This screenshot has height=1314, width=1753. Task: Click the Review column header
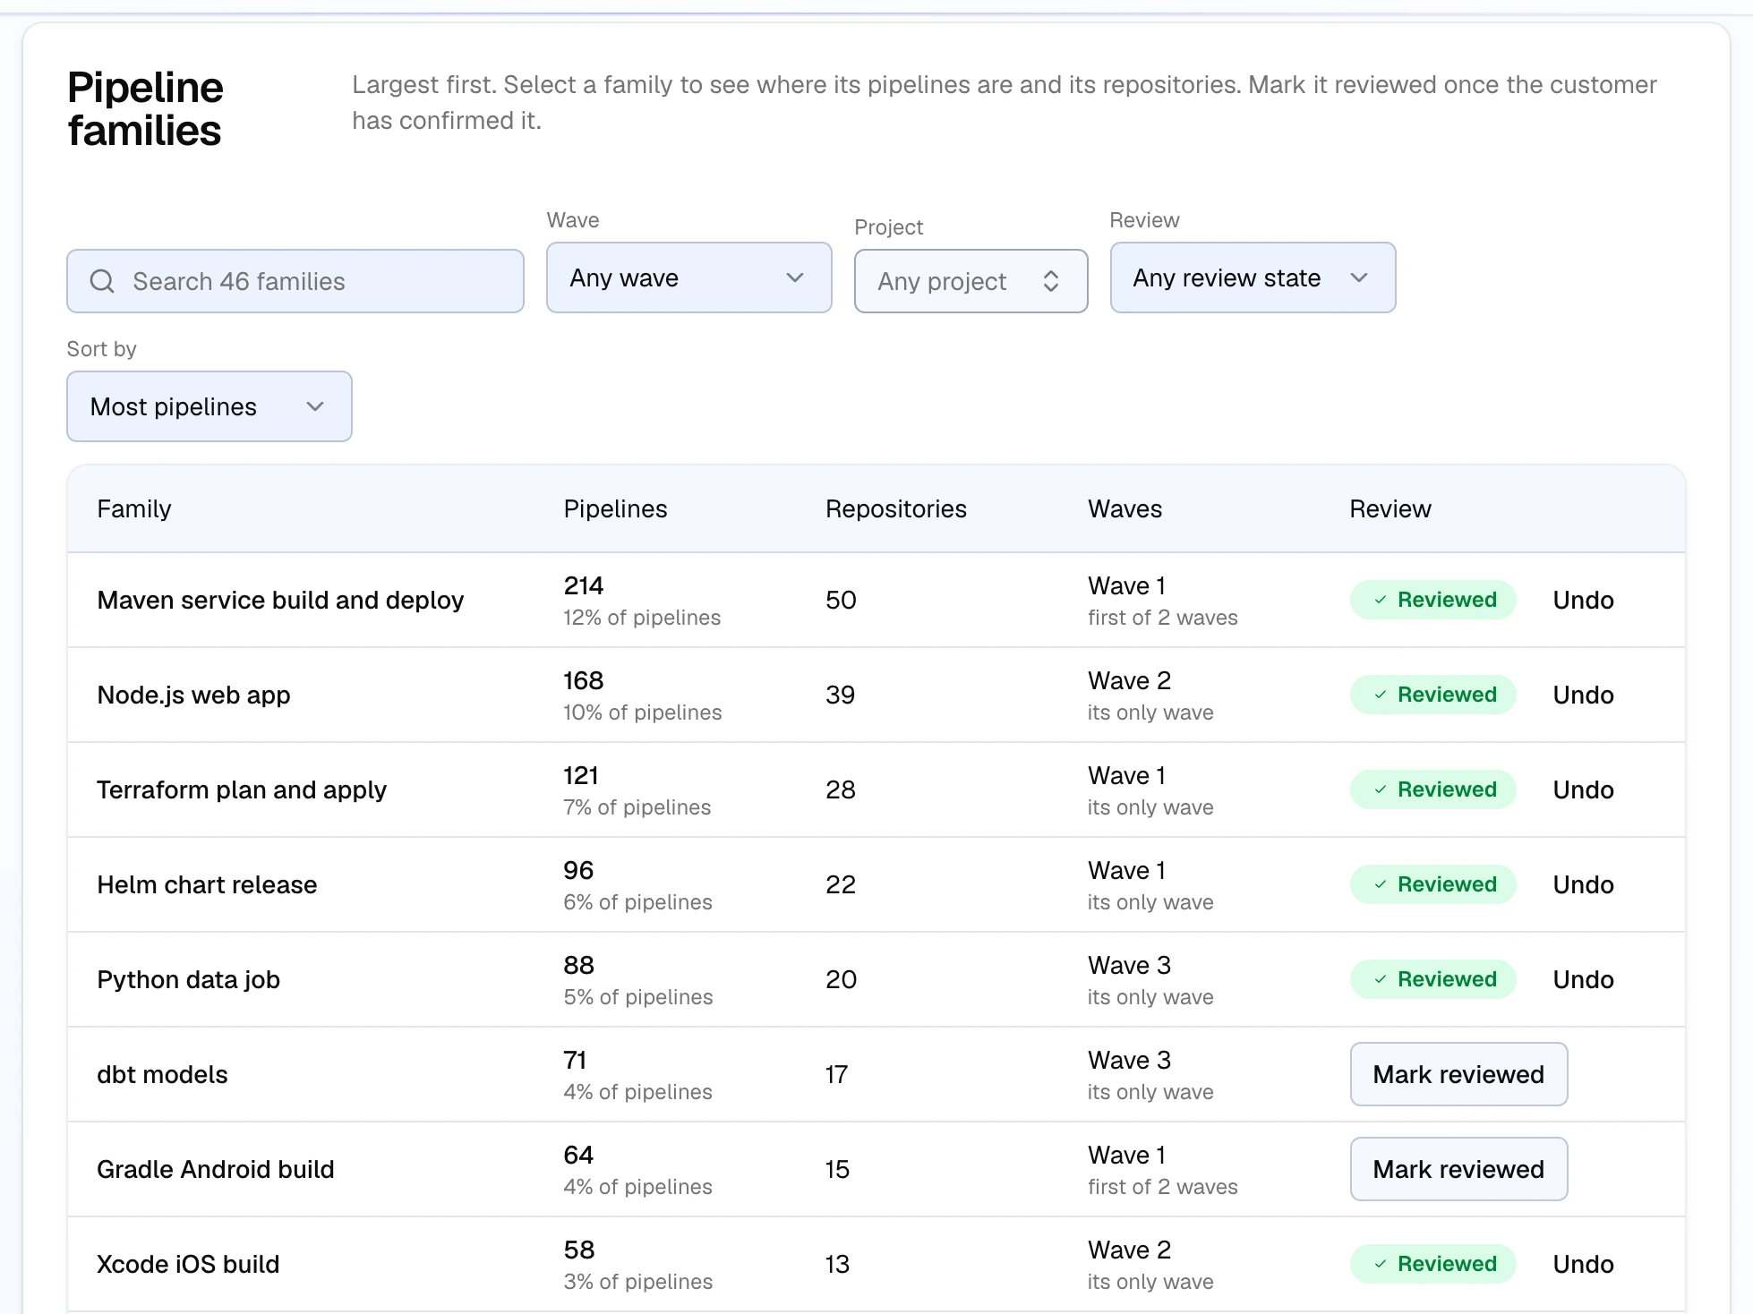(x=1390, y=508)
